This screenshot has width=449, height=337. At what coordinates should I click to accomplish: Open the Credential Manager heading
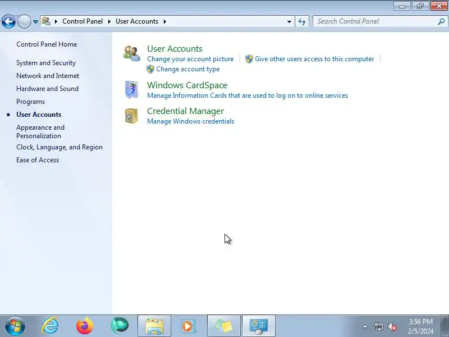186,111
